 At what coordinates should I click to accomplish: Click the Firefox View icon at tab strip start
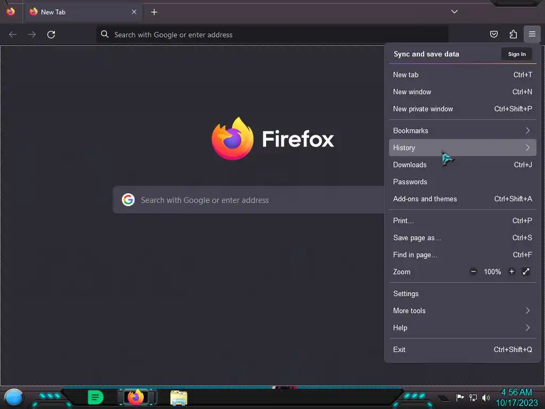[11, 12]
